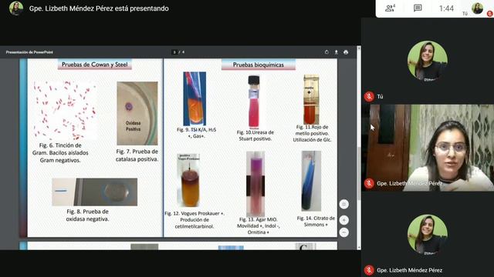Click the PDF viewer vertical scrollbar
Viewport: 494px width, 277px height.
[x=358, y=148]
